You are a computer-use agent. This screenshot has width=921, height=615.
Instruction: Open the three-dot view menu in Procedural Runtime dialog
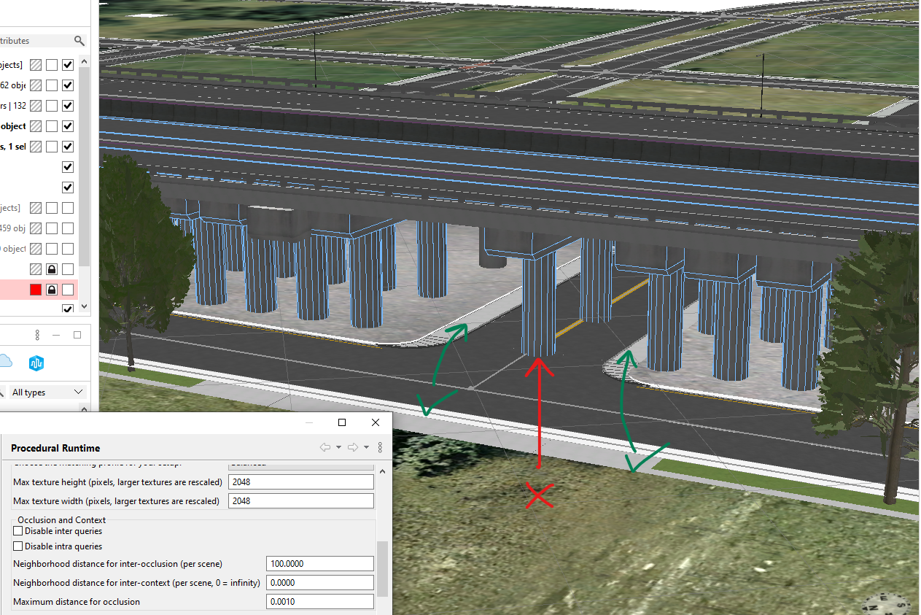(x=380, y=447)
